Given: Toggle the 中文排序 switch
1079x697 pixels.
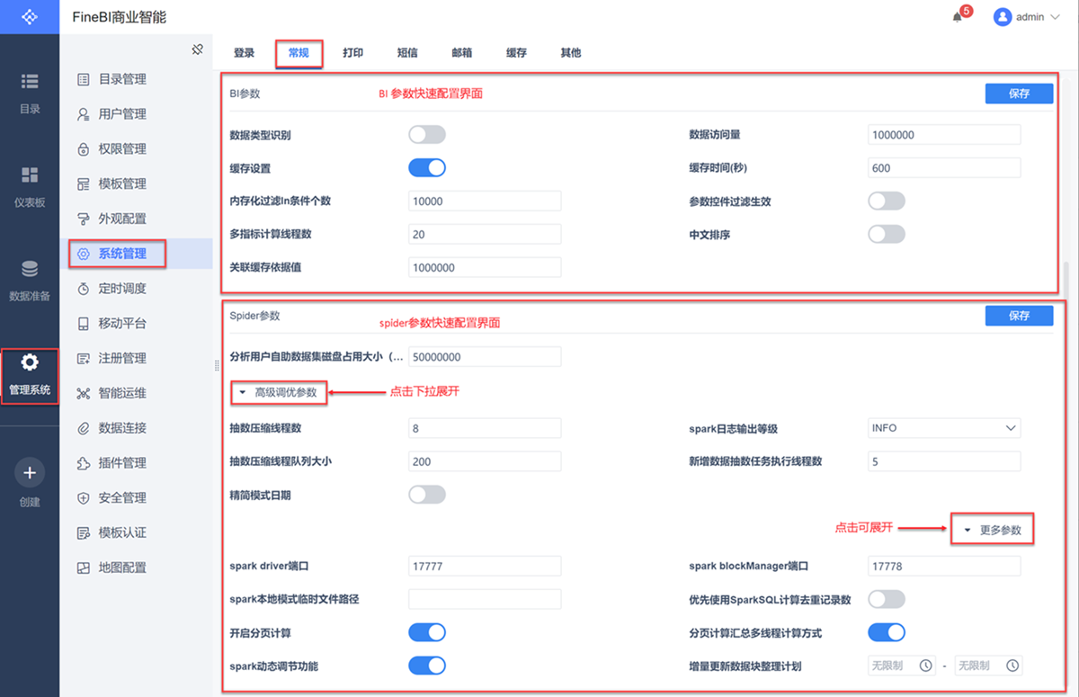Looking at the screenshot, I should click(x=887, y=234).
